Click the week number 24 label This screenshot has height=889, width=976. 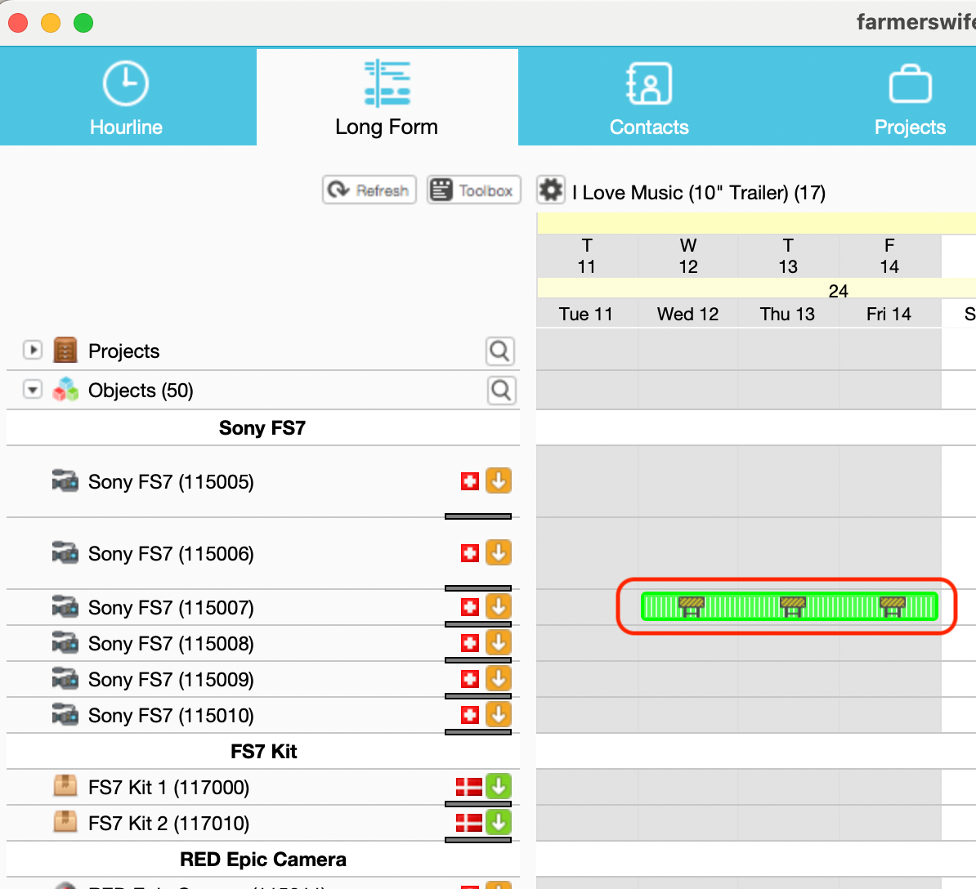(x=838, y=291)
